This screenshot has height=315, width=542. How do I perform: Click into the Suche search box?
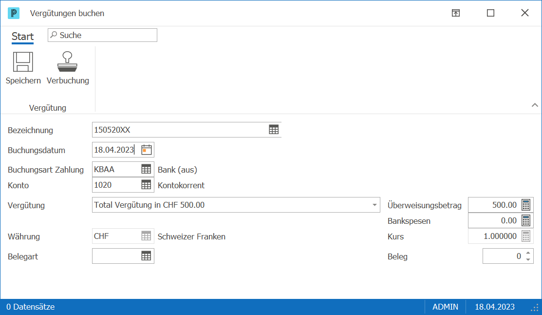click(x=102, y=35)
